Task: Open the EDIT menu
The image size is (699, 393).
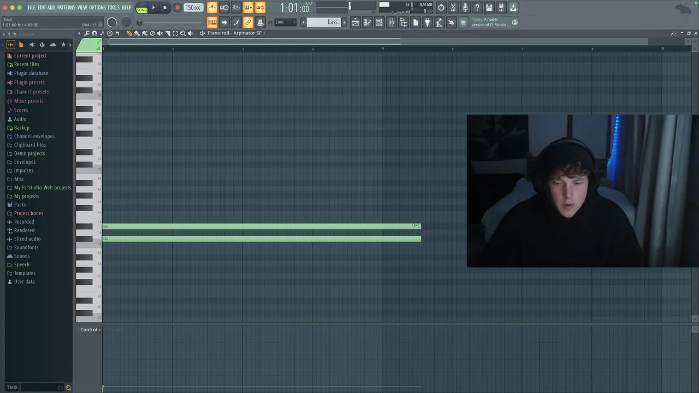Action: [42, 8]
